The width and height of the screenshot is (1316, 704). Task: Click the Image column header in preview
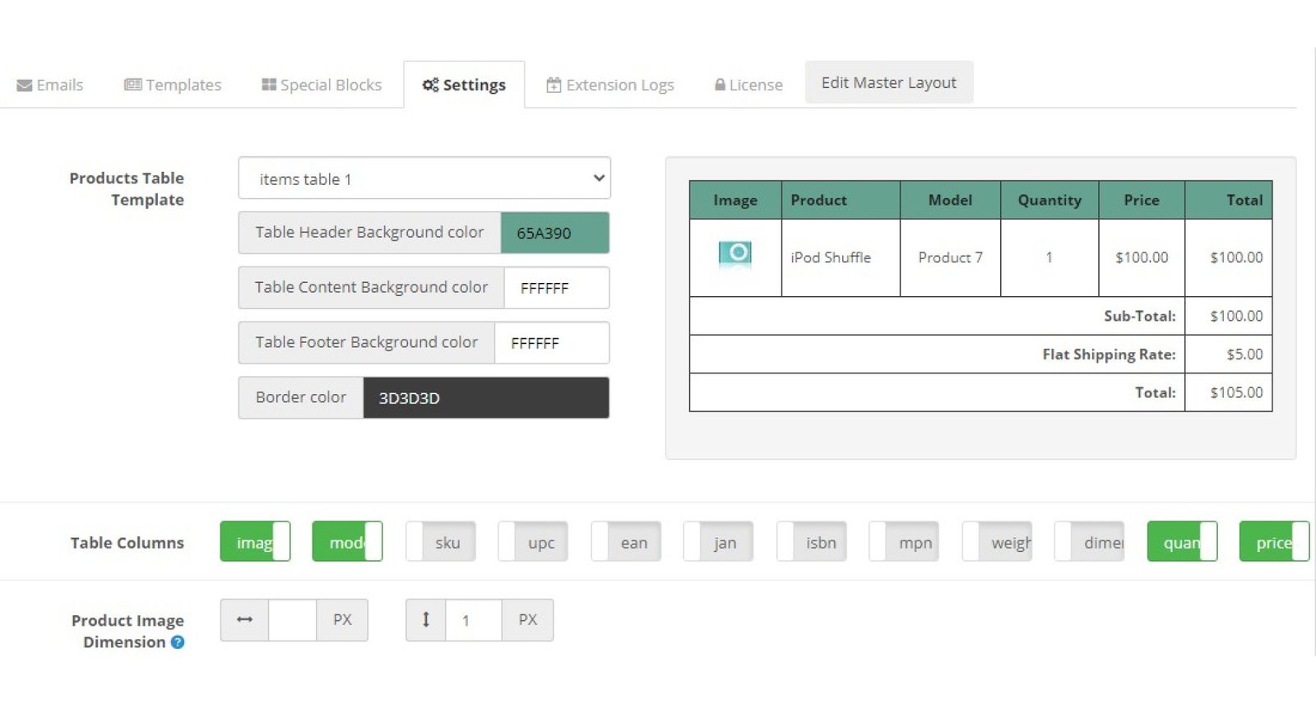pos(735,200)
